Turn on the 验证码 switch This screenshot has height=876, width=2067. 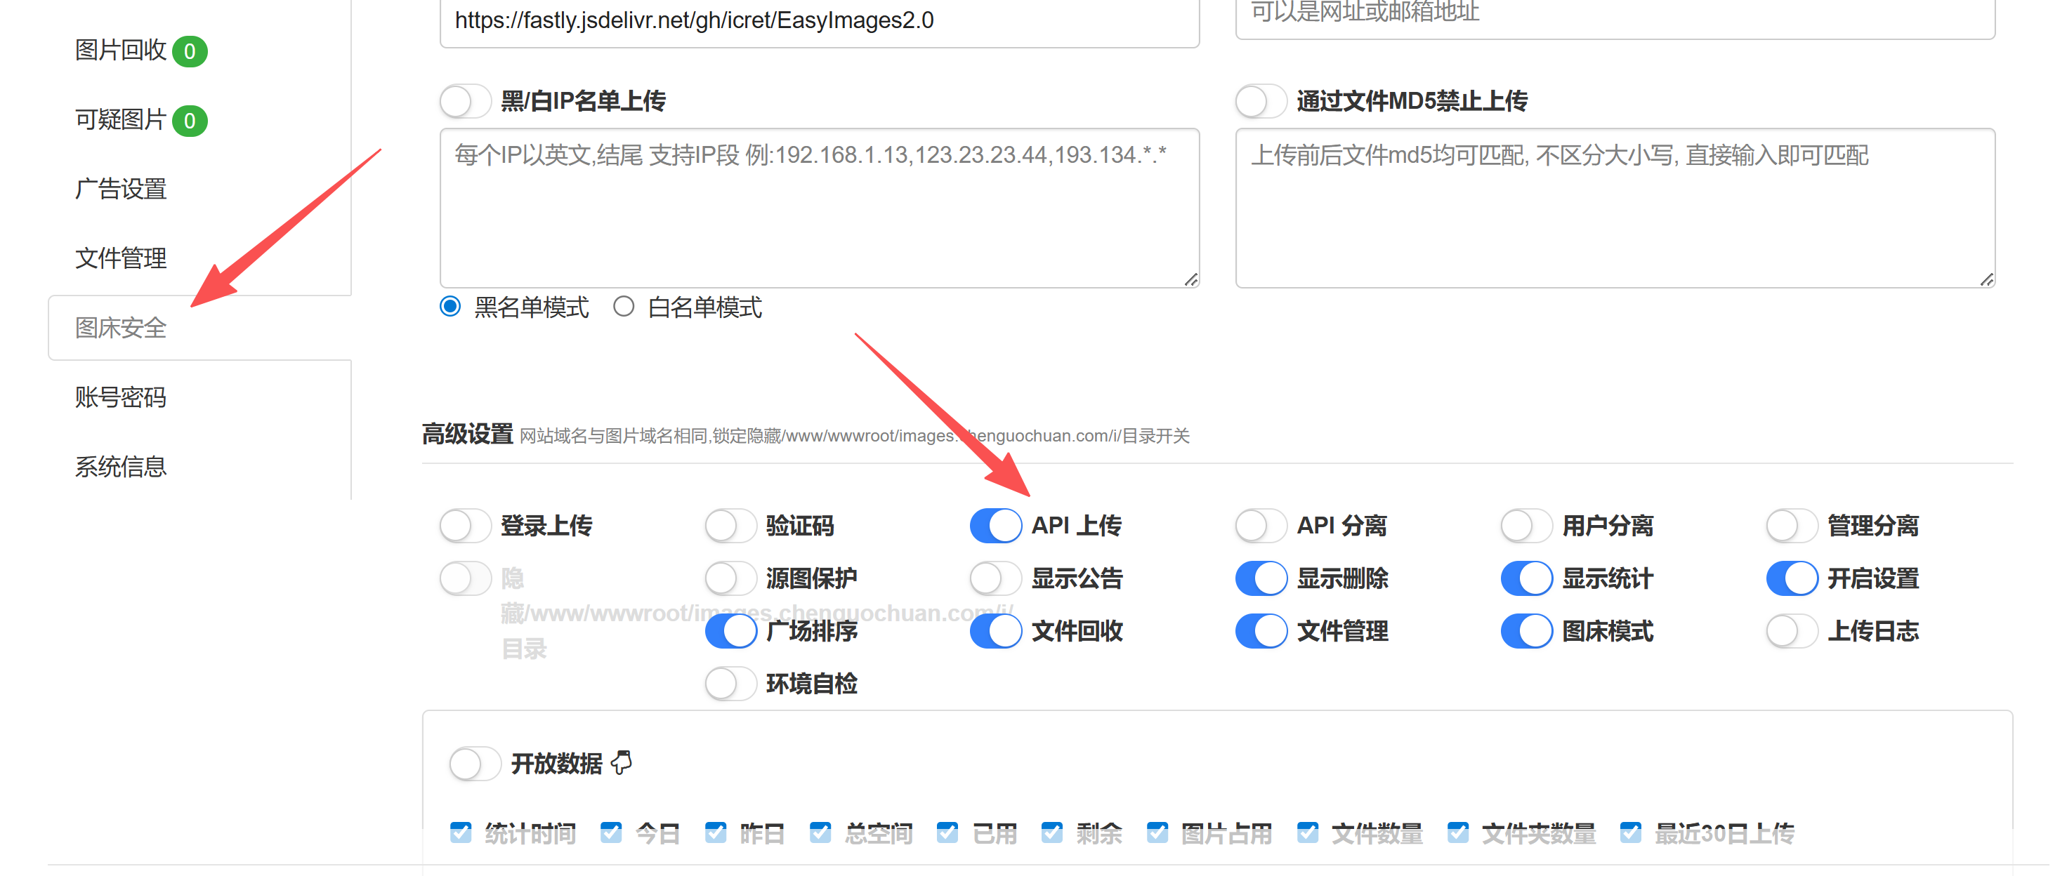point(730,526)
